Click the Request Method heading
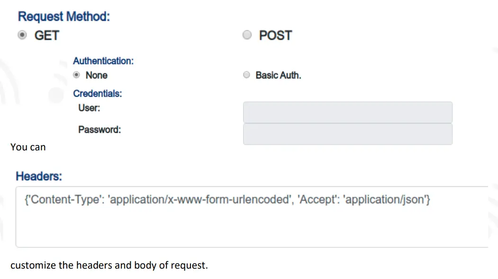The height and width of the screenshot is (279, 498). pos(63,17)
